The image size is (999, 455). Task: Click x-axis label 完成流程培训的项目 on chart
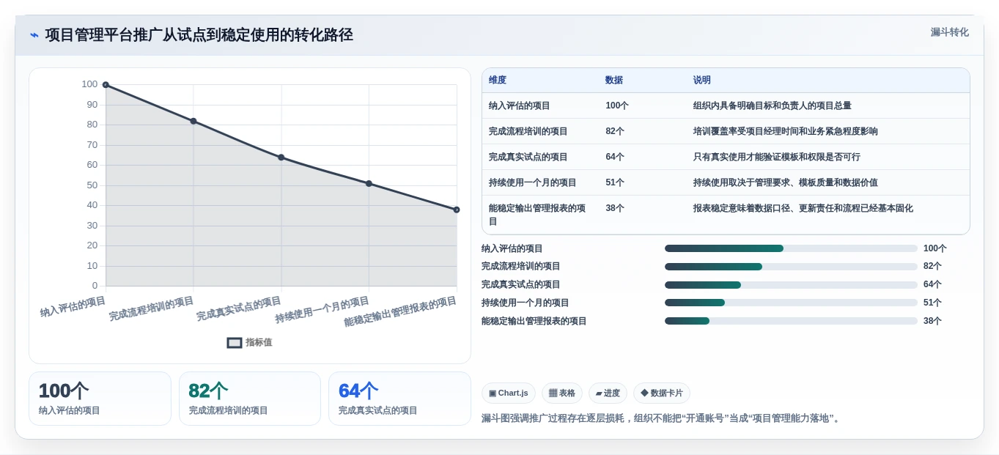[152, 308]
